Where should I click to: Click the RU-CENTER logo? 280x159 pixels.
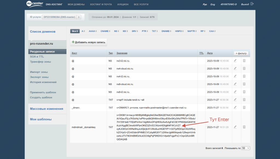[35, 4]
